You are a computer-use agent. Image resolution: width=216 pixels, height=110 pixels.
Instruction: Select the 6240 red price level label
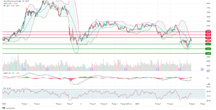click(208, 35)
